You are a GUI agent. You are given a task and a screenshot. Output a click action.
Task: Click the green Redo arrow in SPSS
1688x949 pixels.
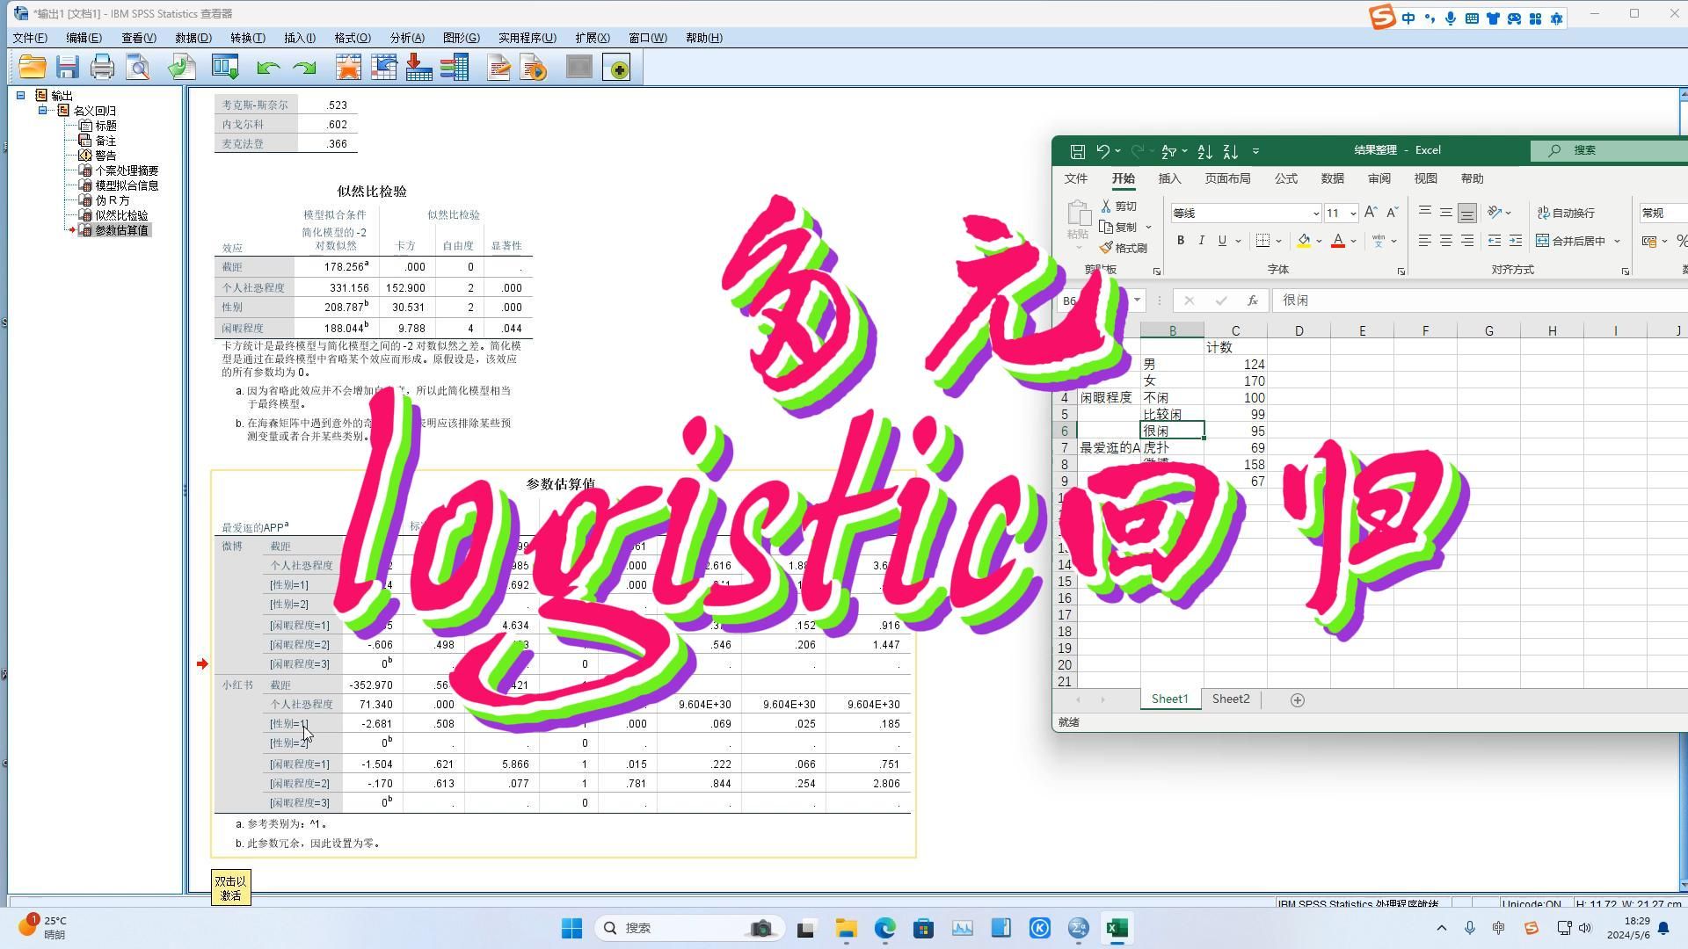coord(304,68)
